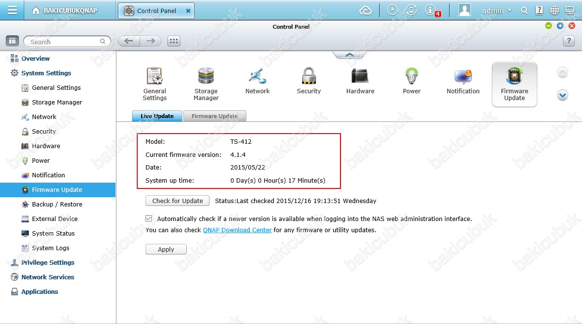
Task: Click the Last checked status text
Action: pyautogui.click(x=295, y=201)
